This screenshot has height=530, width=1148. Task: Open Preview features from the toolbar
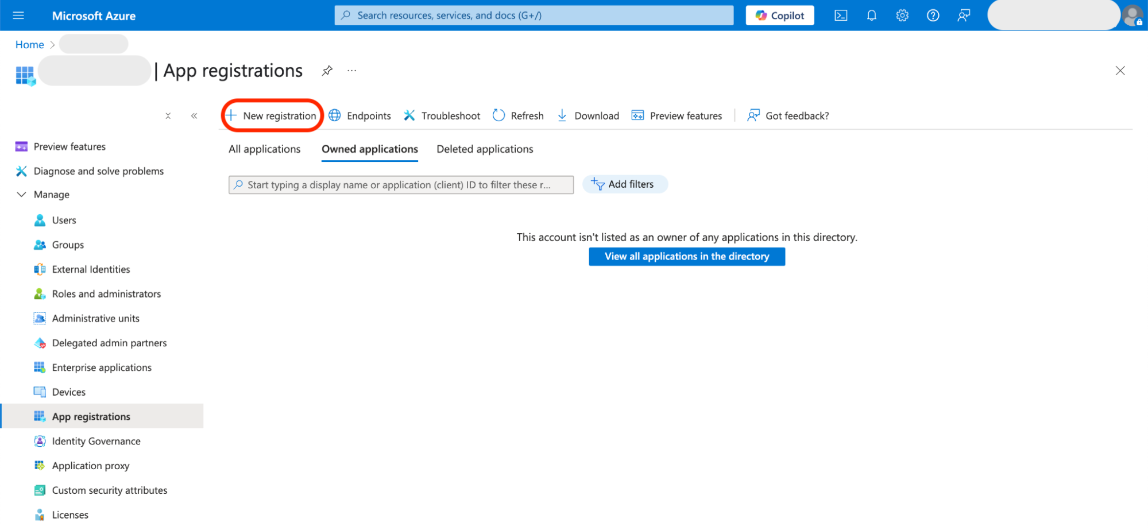coord(677,116)
